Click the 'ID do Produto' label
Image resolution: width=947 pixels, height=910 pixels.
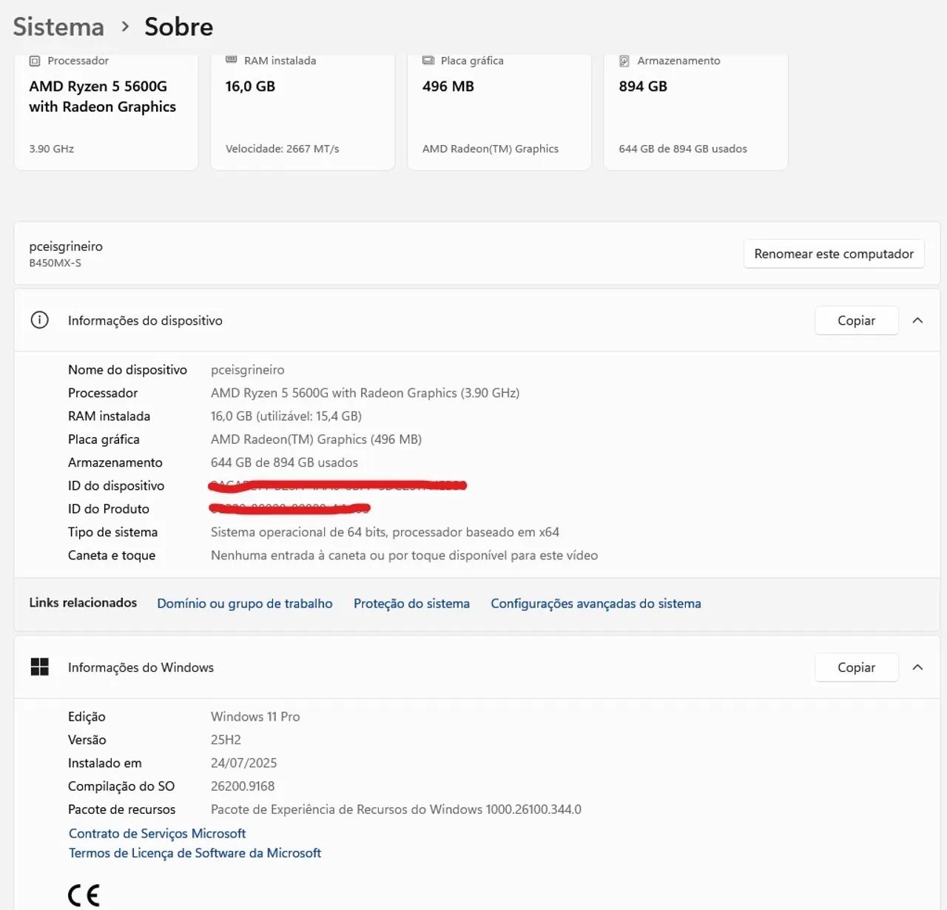(x=109, y=509)
